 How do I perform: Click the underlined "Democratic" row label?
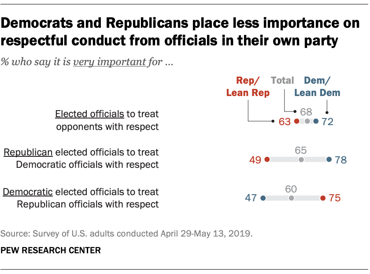(28, 192)
